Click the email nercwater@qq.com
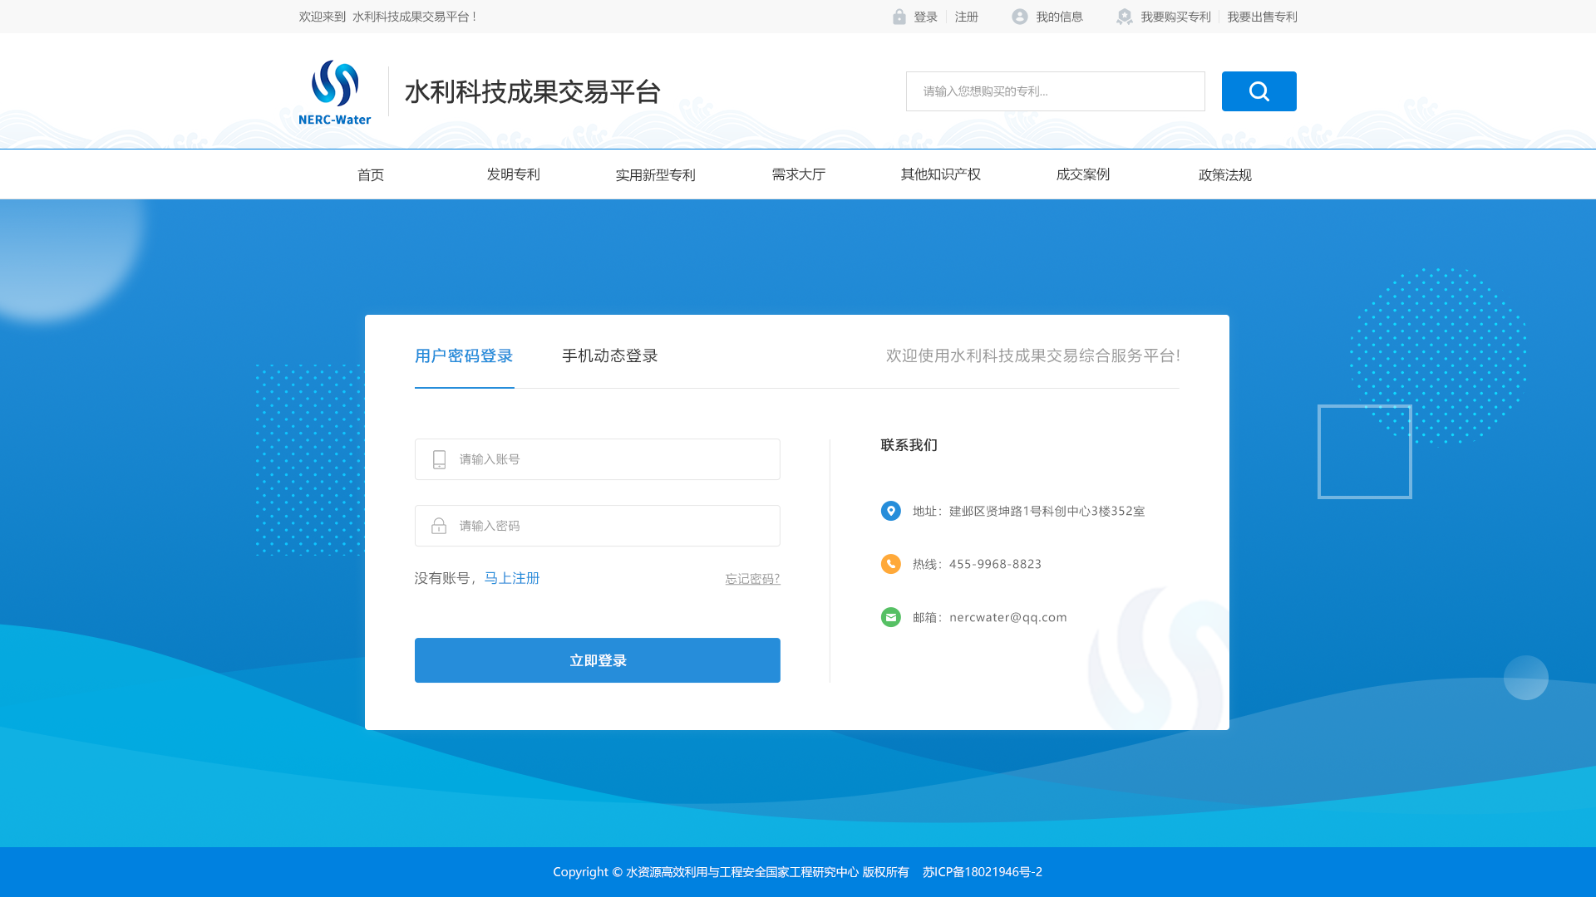Image resolution: width=1596 pixels, height=897 pixels. point(1007,617)
